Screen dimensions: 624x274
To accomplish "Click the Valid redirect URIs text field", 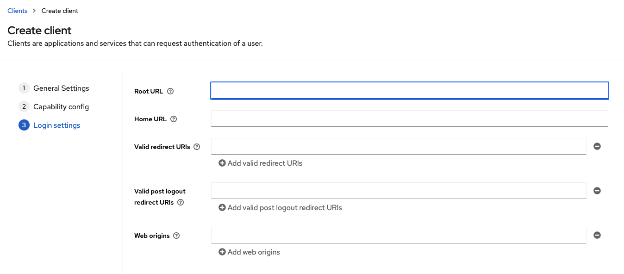I will click(x=399, y=146).
